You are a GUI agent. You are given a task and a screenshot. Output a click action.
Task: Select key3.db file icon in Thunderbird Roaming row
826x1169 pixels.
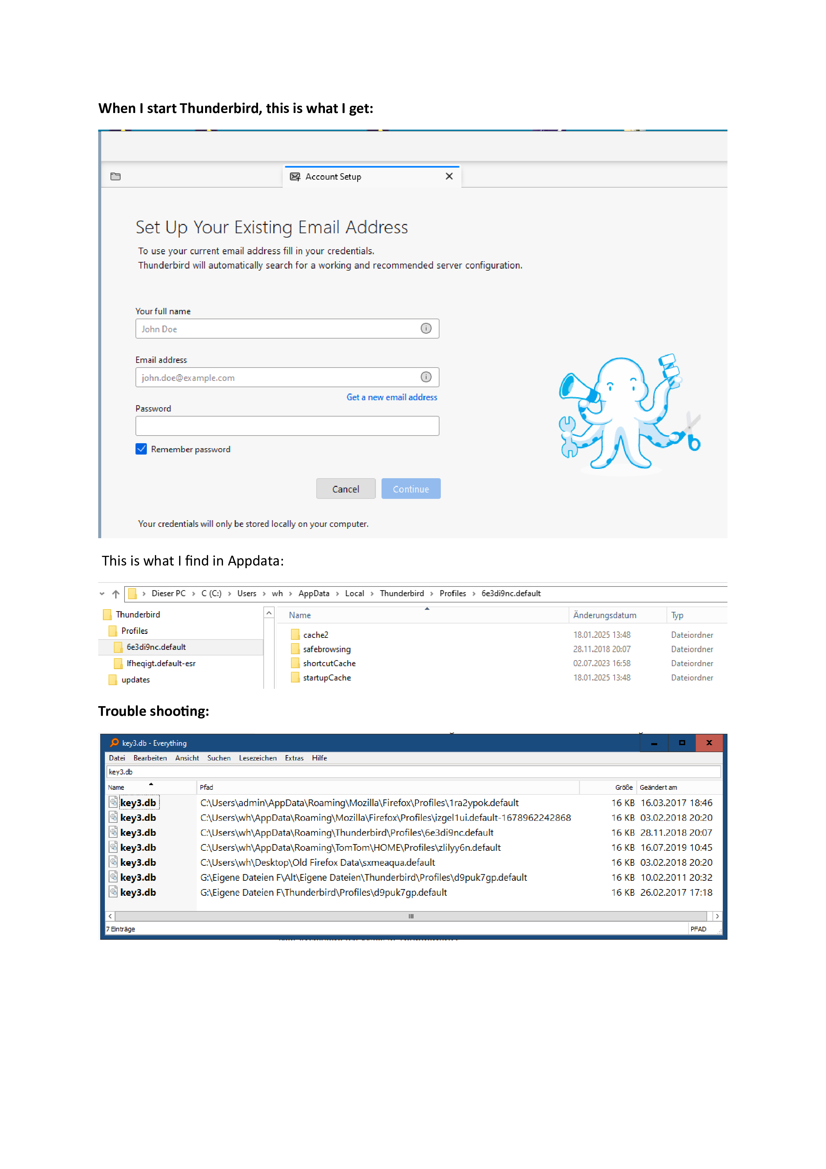(x=113, y=832)
